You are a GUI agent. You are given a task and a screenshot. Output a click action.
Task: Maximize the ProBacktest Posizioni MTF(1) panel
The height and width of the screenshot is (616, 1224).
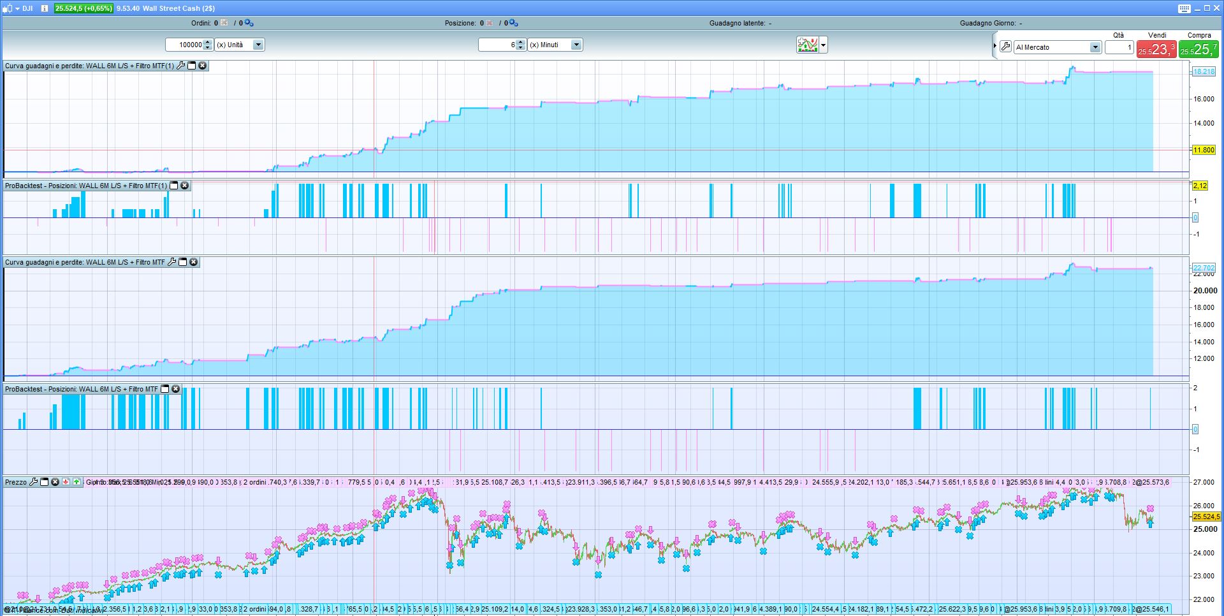pos(174,186)
